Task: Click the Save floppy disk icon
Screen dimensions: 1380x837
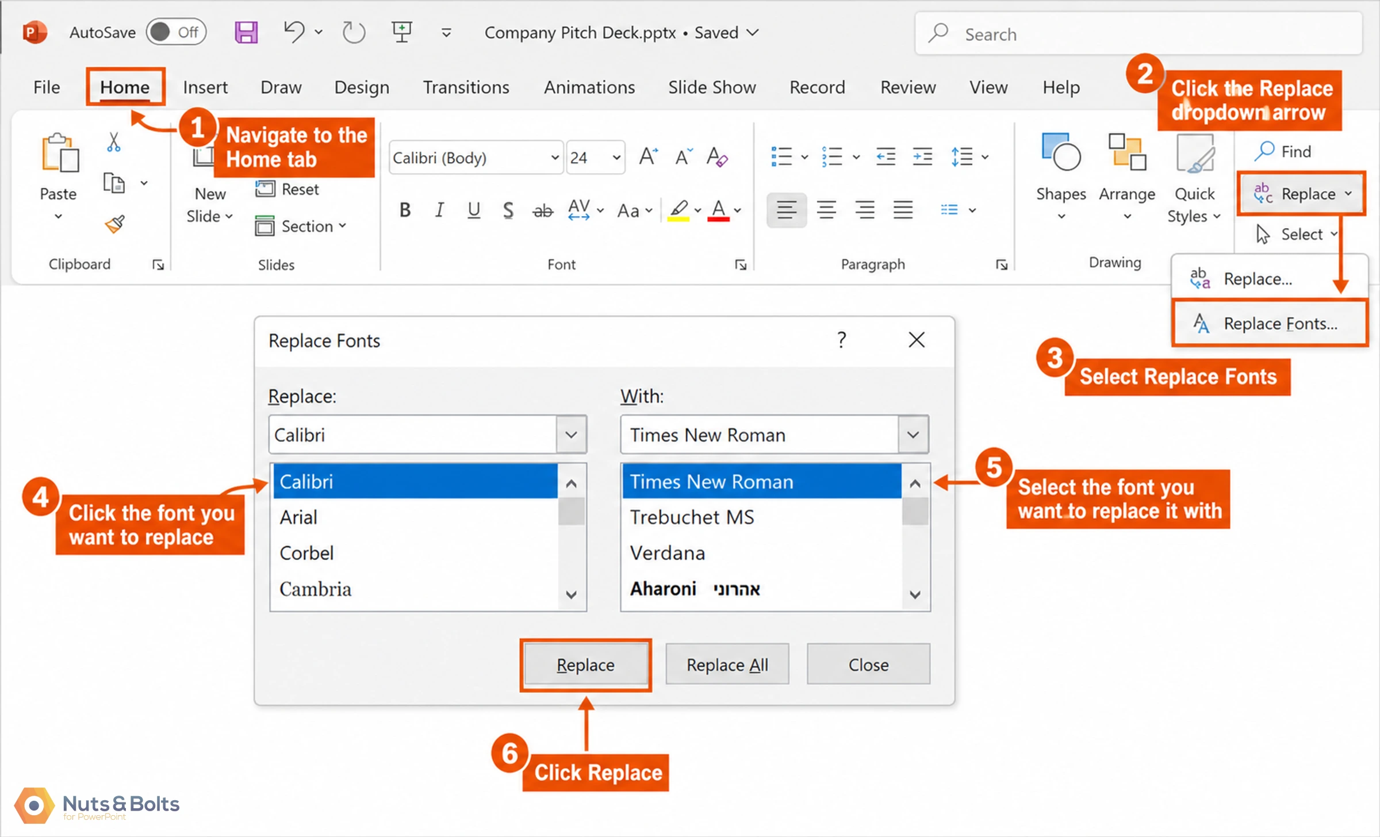Action: (246, 32)
